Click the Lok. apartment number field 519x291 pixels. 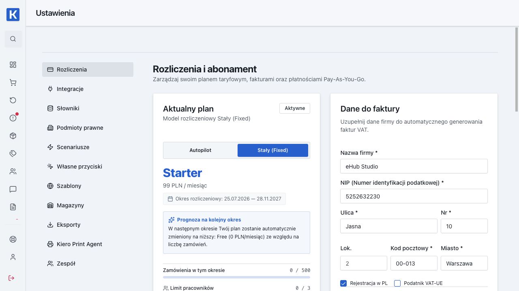[364, 263]
